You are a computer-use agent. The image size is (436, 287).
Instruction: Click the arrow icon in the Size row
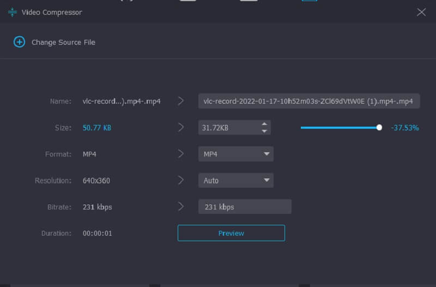(x=181, y=128)
